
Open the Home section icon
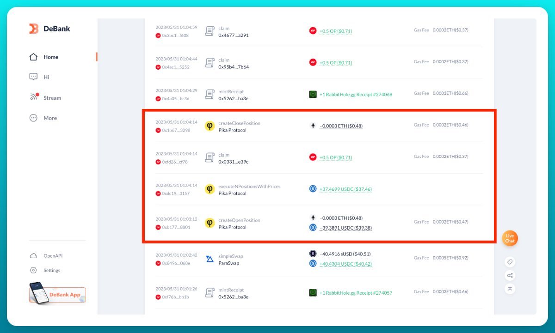point(33,57)
